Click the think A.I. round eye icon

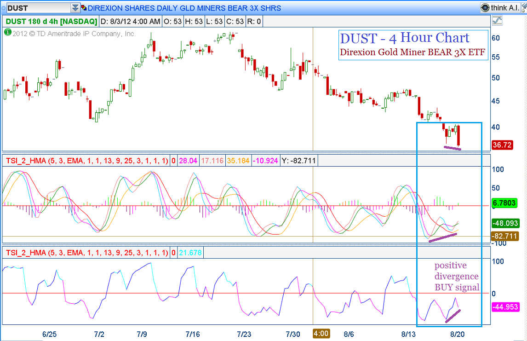[485, 7]
